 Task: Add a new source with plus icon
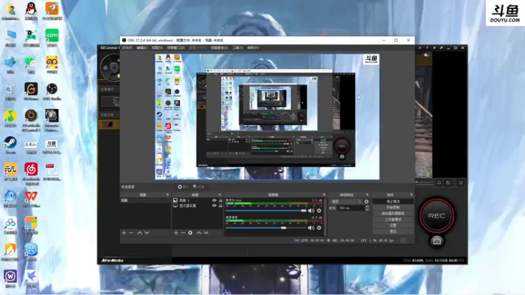click(176, 233)
